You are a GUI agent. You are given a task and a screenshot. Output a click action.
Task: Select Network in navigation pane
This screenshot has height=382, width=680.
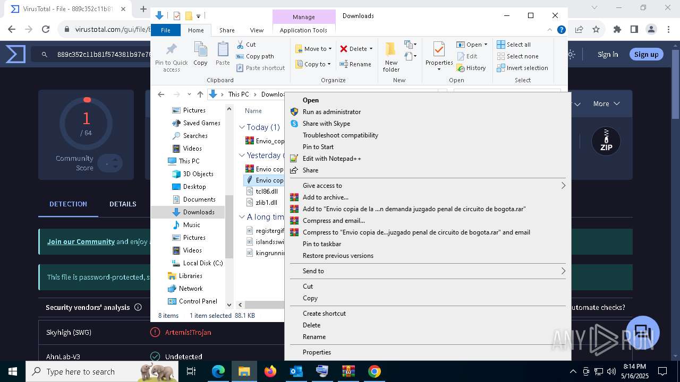(185, 289)
